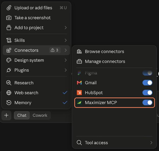Click the Maximizer MCP label
159x151 pixels.
point(101,103)
